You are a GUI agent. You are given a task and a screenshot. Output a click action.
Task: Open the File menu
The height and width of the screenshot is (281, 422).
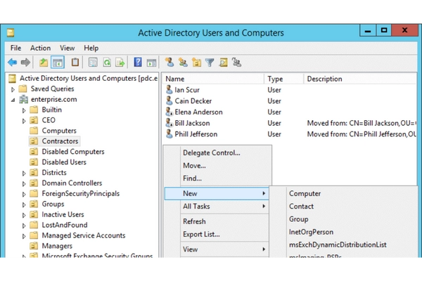(15, 48)
